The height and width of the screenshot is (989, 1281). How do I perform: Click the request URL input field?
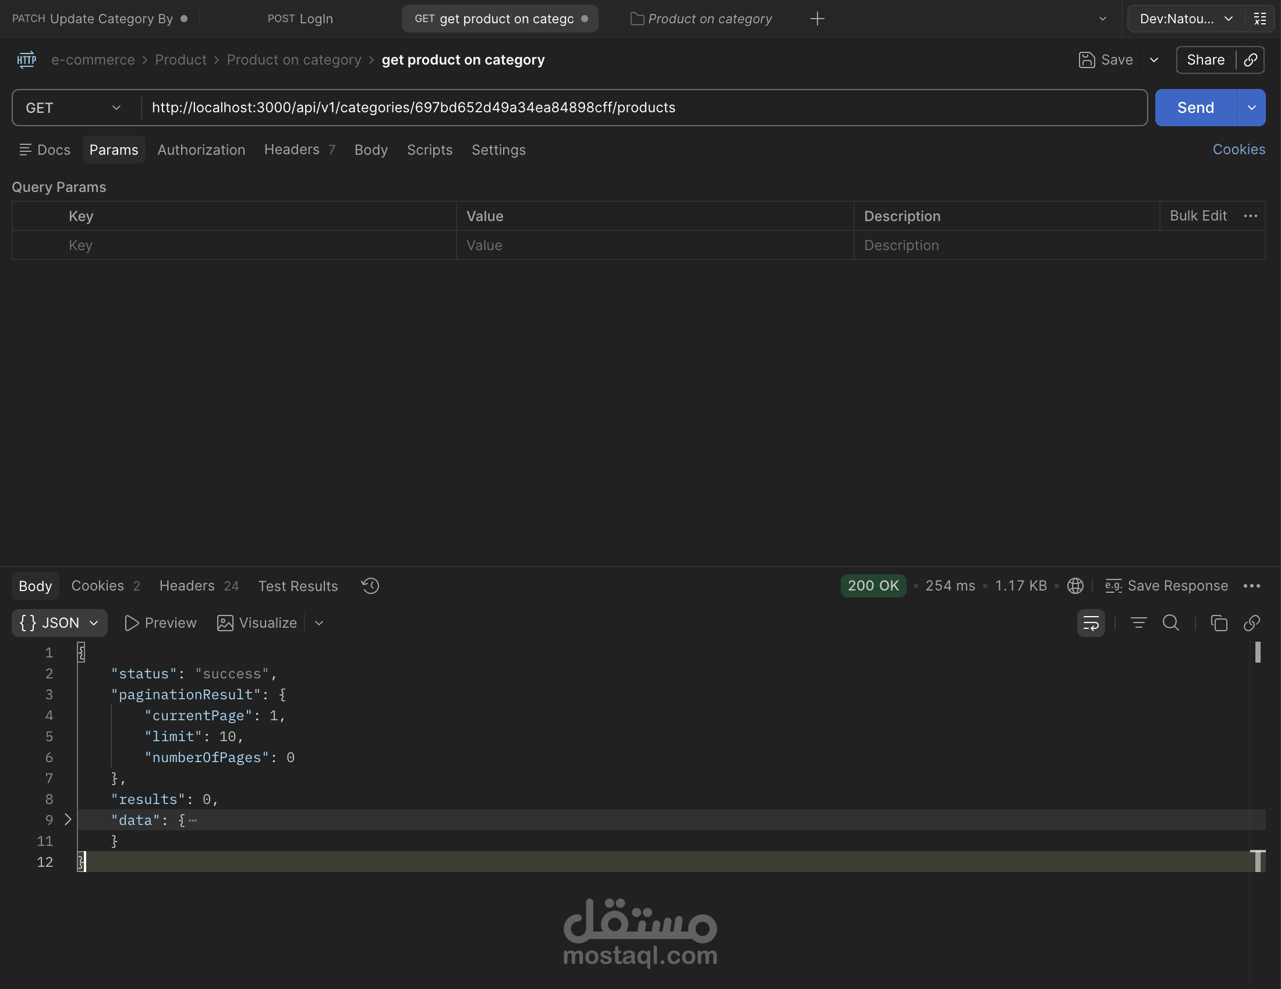point(586,108)
